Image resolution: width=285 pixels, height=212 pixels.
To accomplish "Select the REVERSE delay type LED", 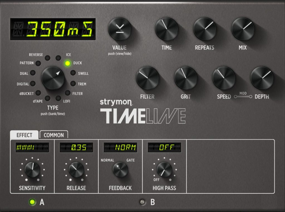I will click(x=47, y=58).
